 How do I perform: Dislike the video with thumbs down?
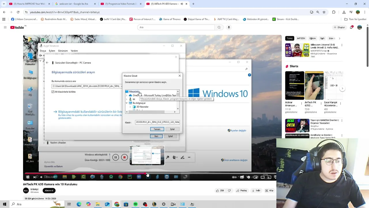pos(229,191)
